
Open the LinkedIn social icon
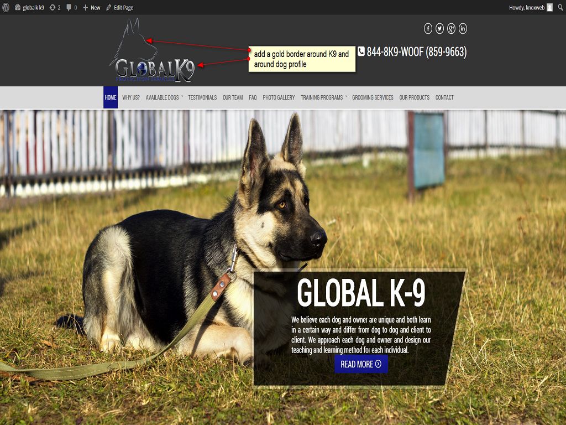pyautogui.click(x=463, y=29)
